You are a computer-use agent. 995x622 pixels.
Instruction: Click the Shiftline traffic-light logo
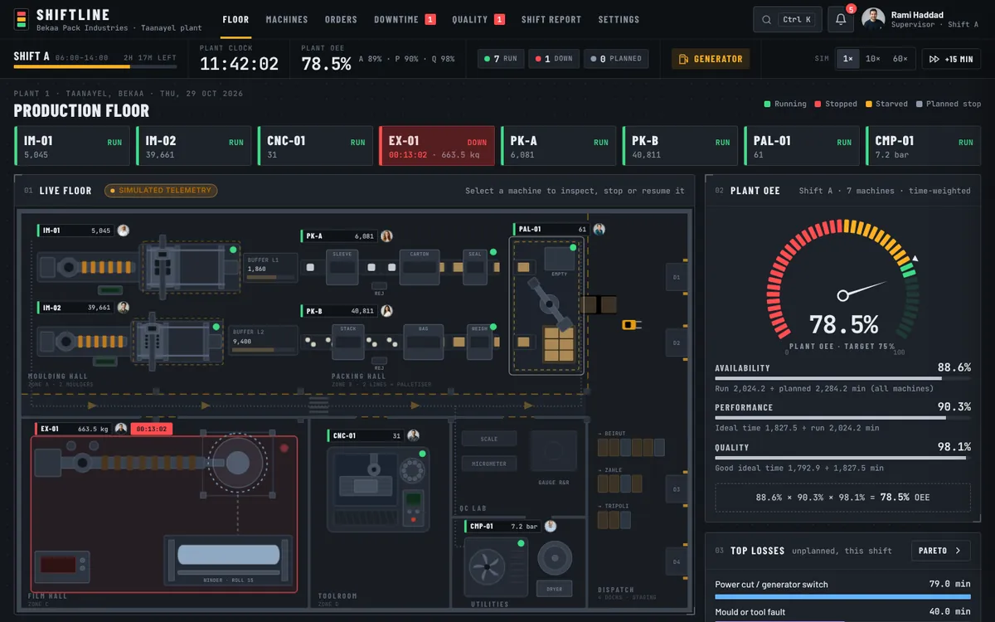(21, 19)
